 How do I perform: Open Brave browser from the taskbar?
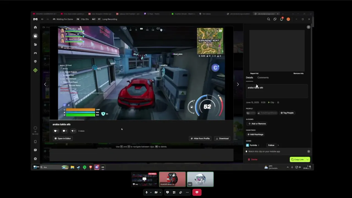(90, 167)
